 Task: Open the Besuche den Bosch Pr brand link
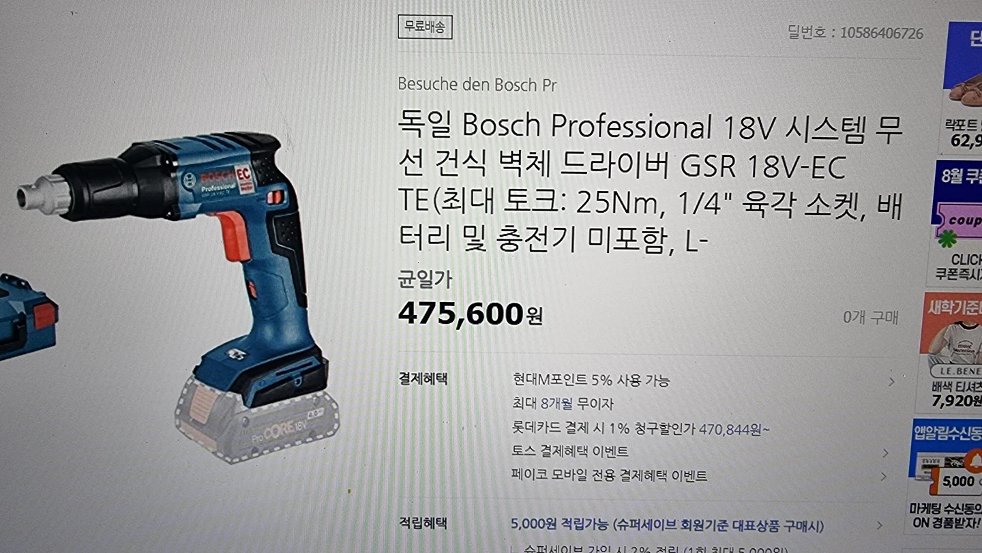(477, 85)
